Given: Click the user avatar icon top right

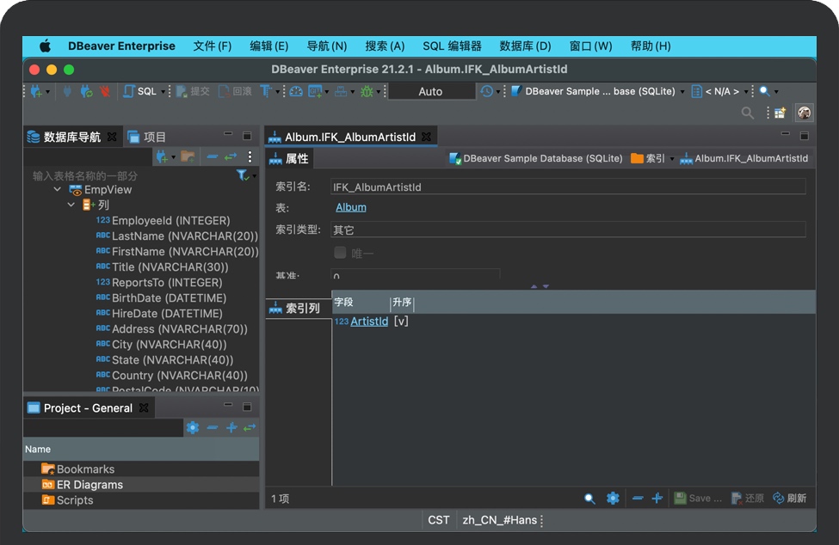Looking at the screenshot, I should (x=804, y=113).
